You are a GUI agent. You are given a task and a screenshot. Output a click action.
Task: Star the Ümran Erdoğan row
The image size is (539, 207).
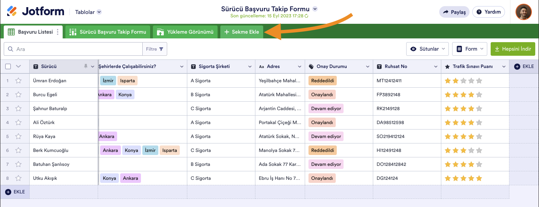tap(18, 81)
